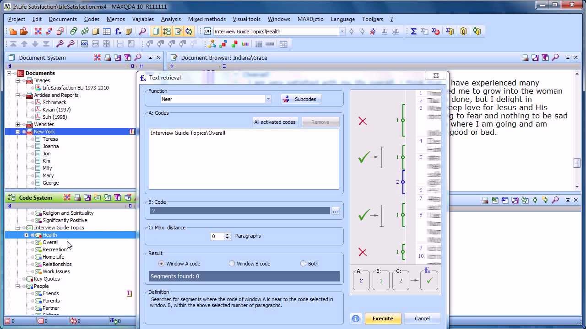This screenshot has width=586, height=329.
Task: Select the Kwan (1997) document
Action: coord(57,110)
